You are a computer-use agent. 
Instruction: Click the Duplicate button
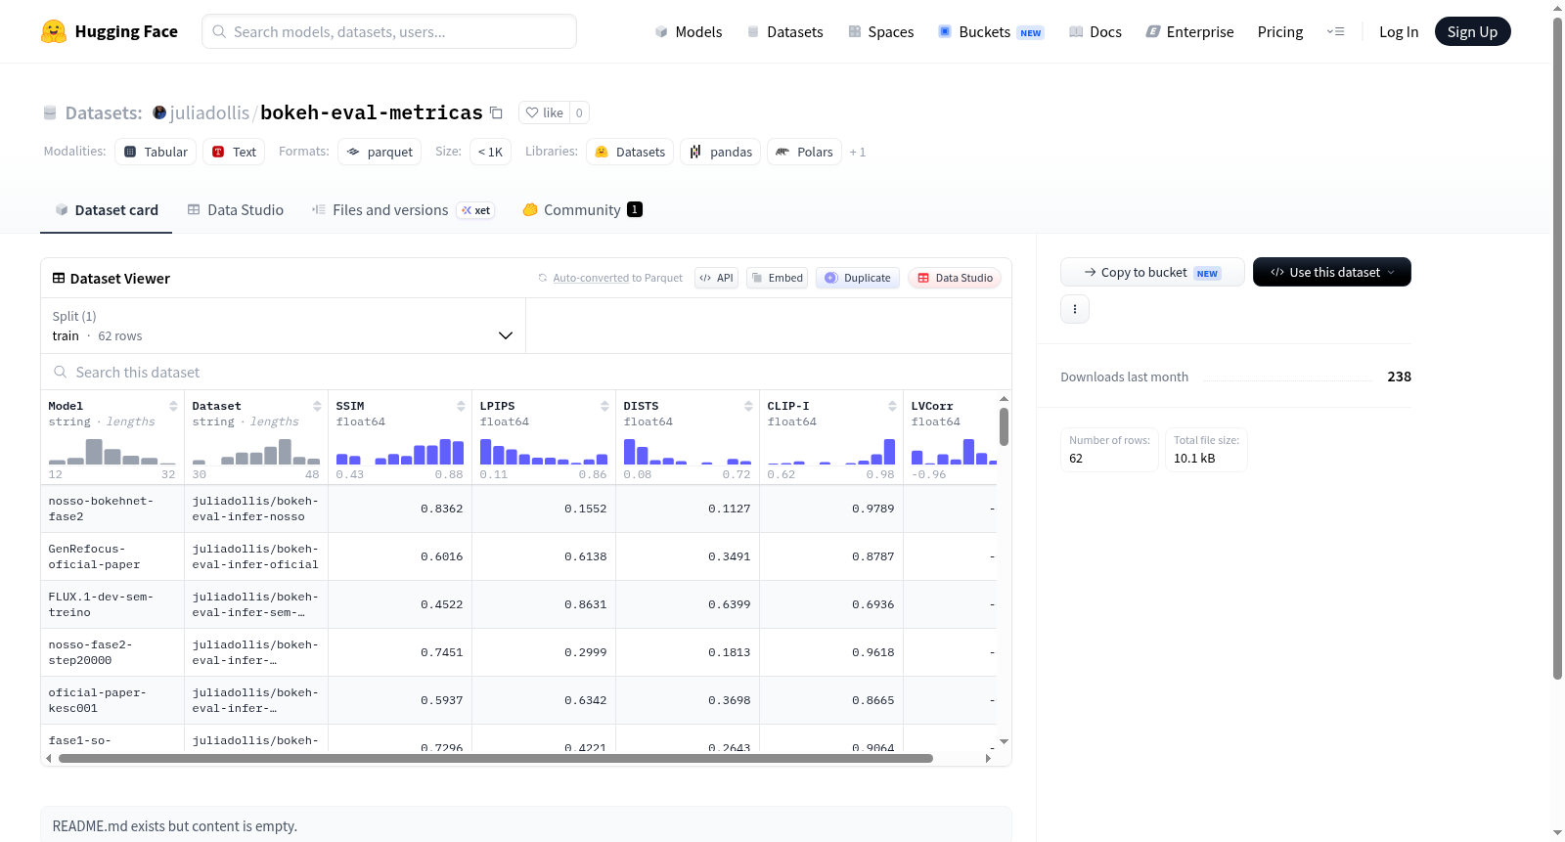pos(858,278)
